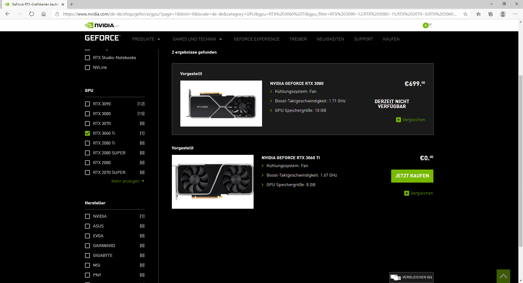The height and width of the screenshot is (283, 523).
Task: Check the RTX 3070 GPU filter
Action: 87,124
